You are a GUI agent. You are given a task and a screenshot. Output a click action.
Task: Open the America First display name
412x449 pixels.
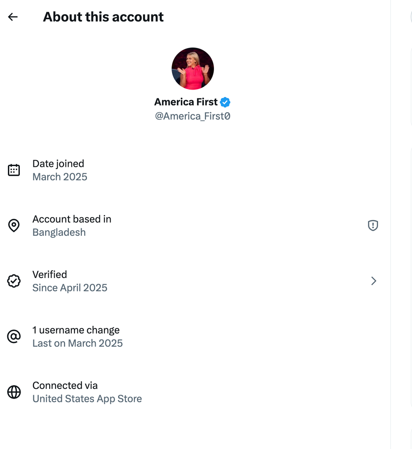186,102
